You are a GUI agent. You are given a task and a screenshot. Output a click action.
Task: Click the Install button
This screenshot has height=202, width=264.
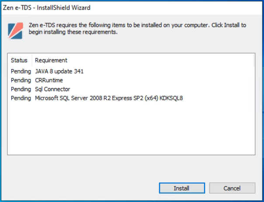pyautogui.click(x=182, y=188)
